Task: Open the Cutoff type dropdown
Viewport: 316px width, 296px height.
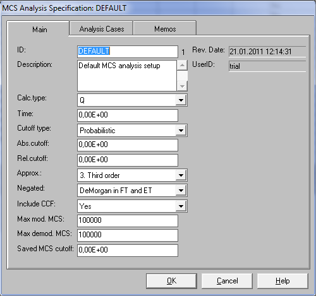Action: (x=181, y=131)
